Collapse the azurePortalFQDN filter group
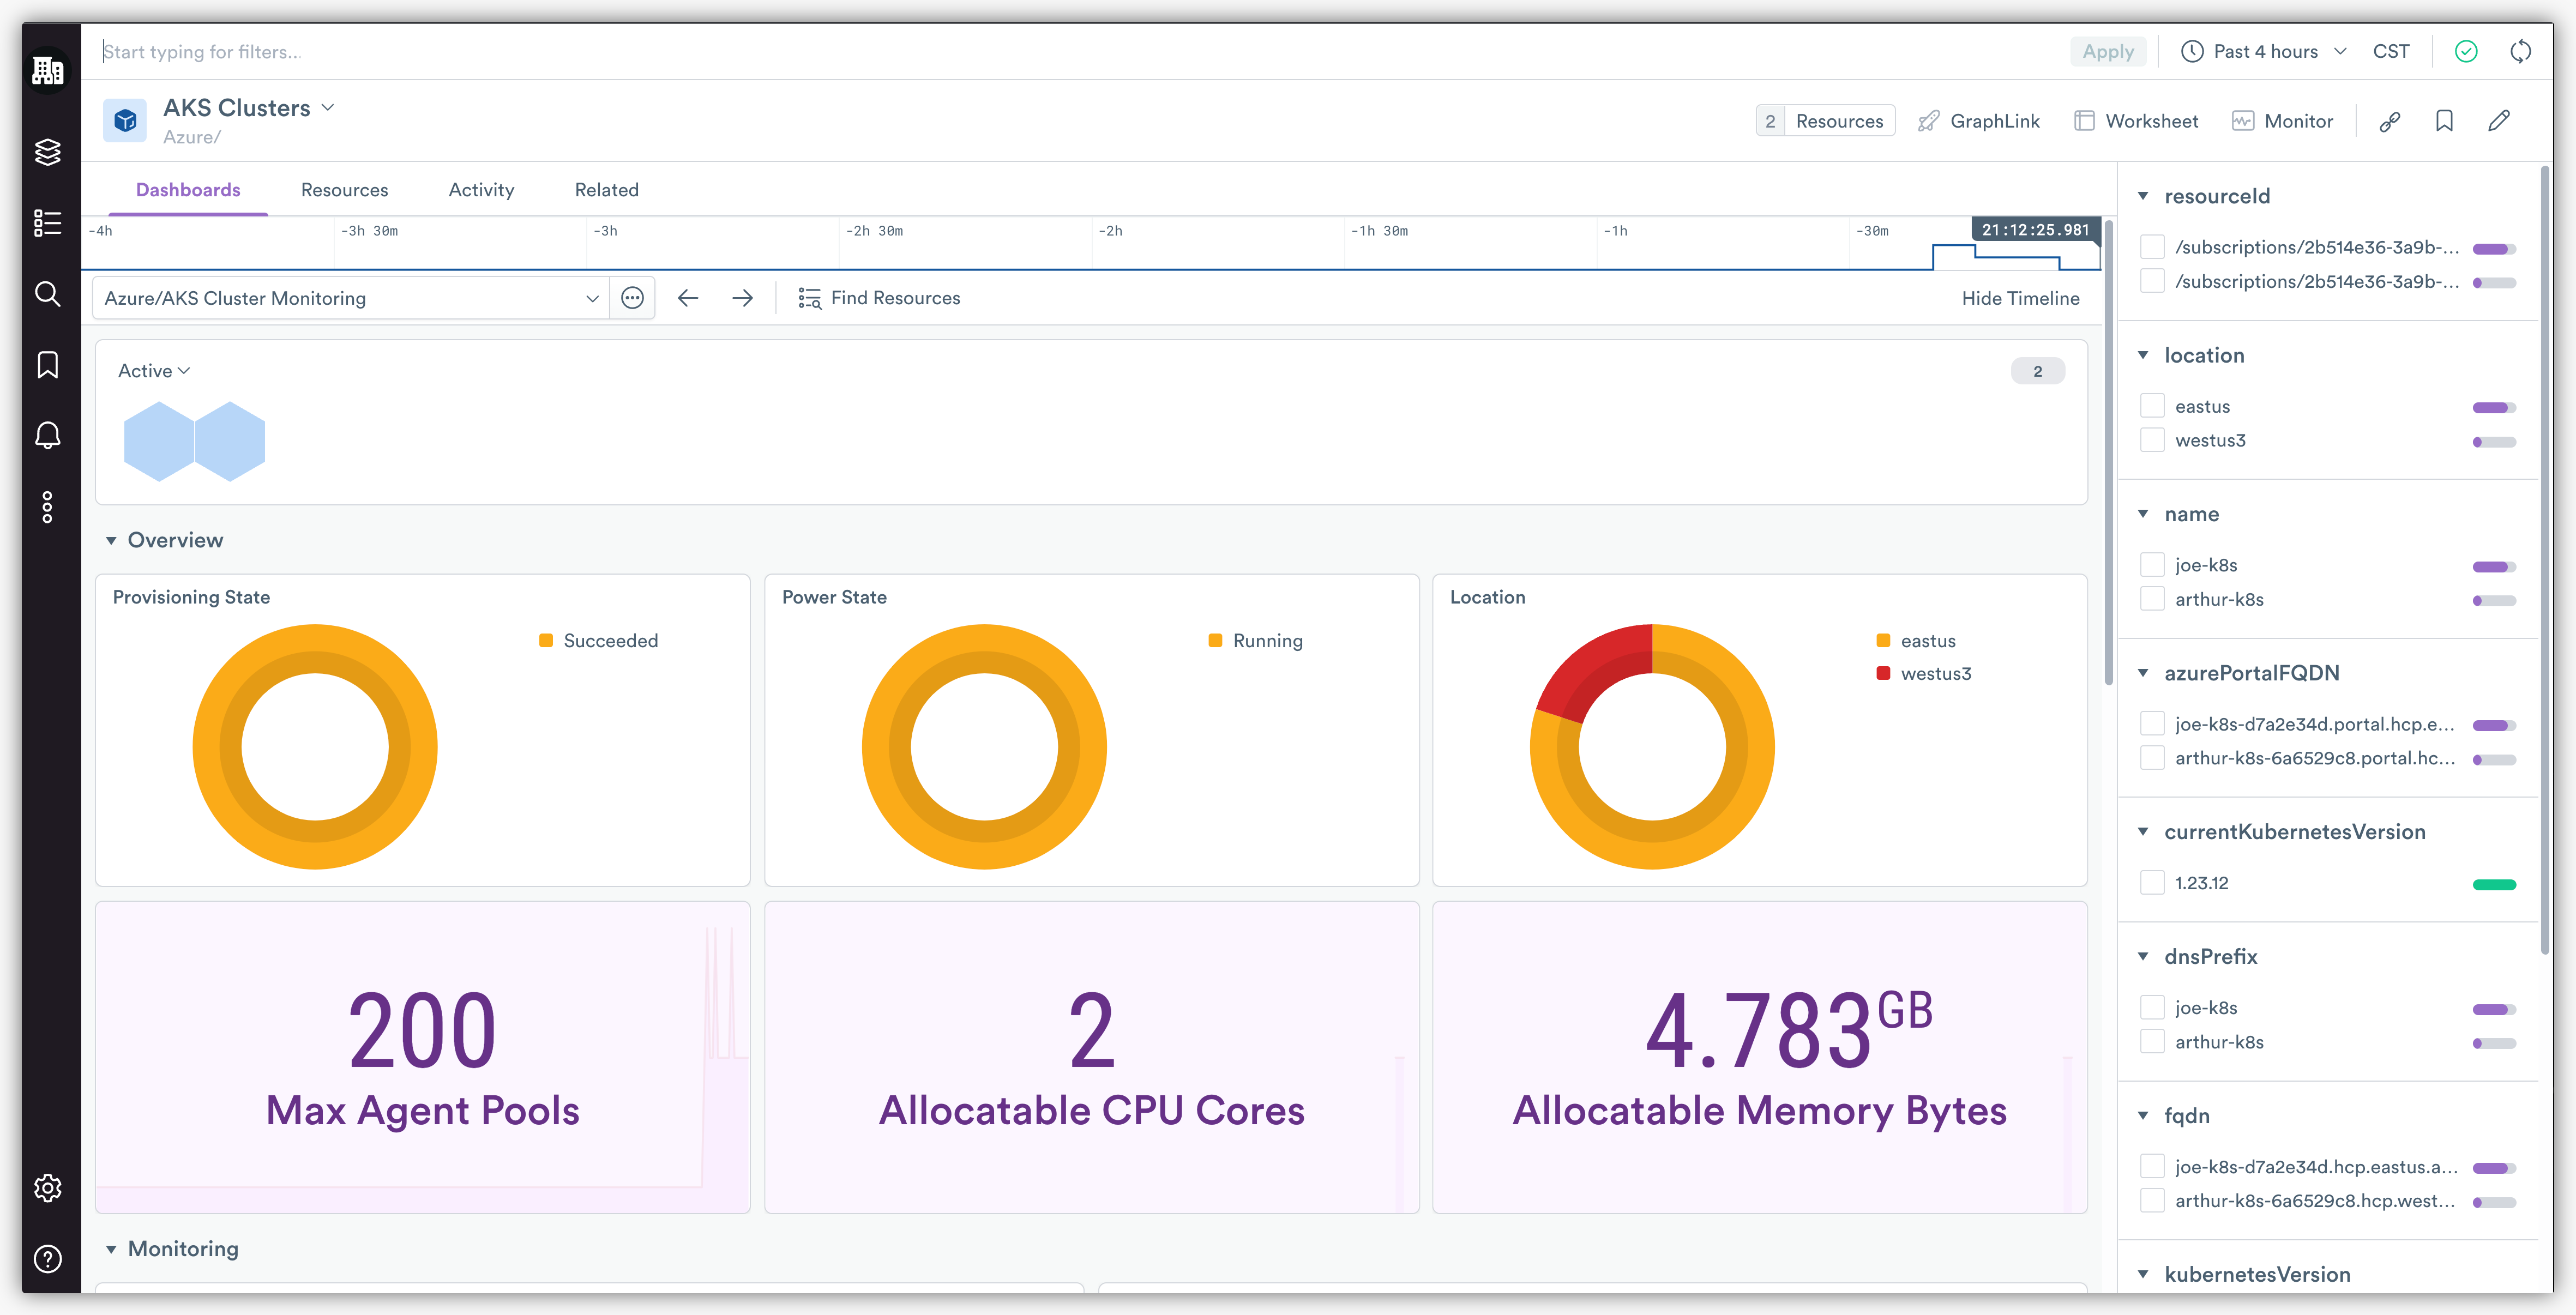Screen dimensions: 2576x1315 click(2143, 673)
